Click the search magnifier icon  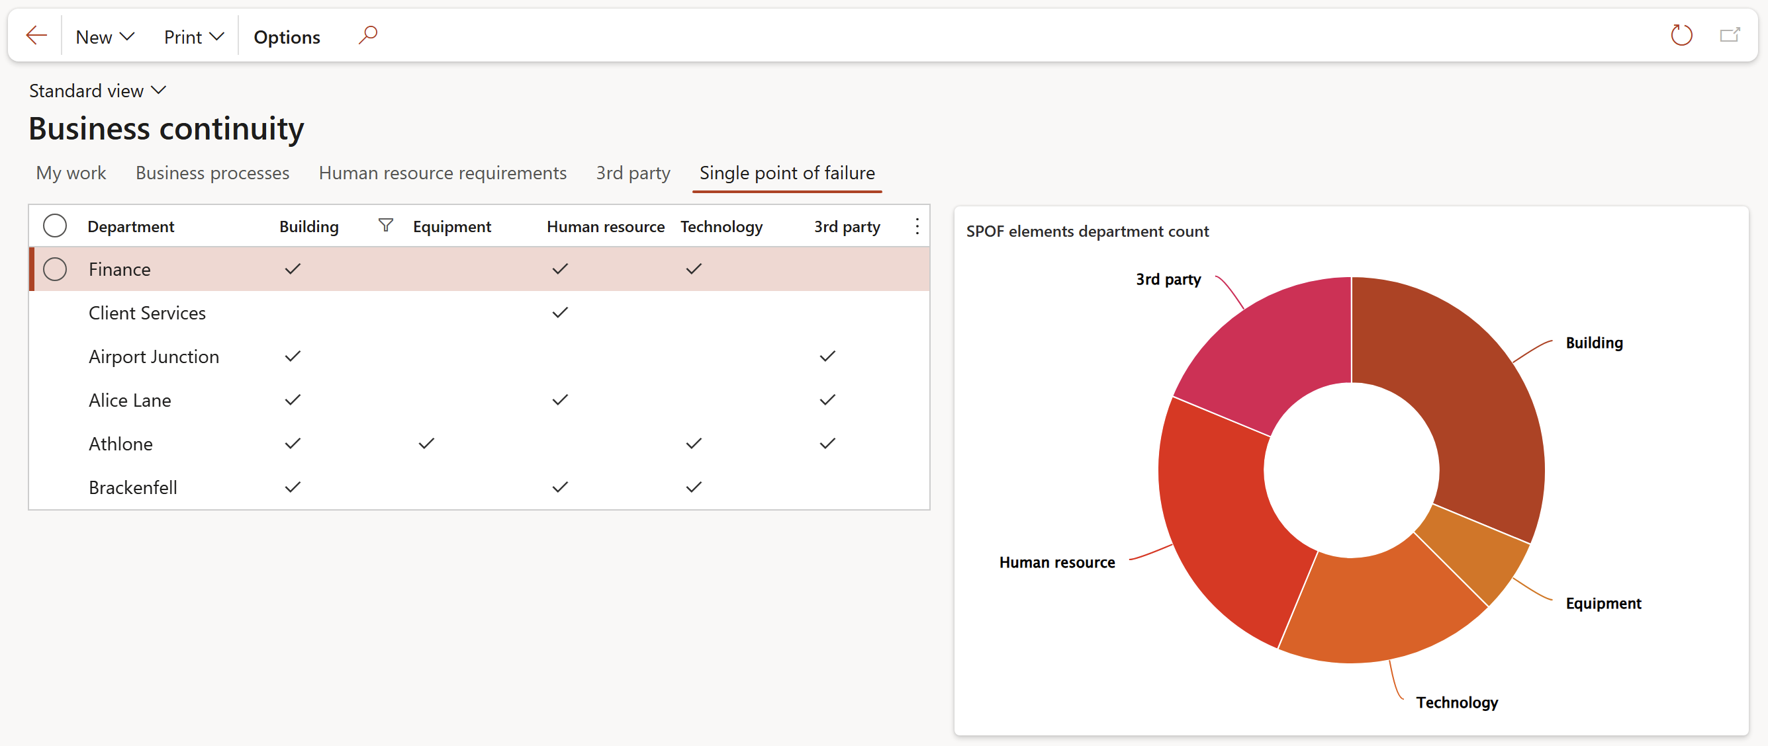[368, 35]
